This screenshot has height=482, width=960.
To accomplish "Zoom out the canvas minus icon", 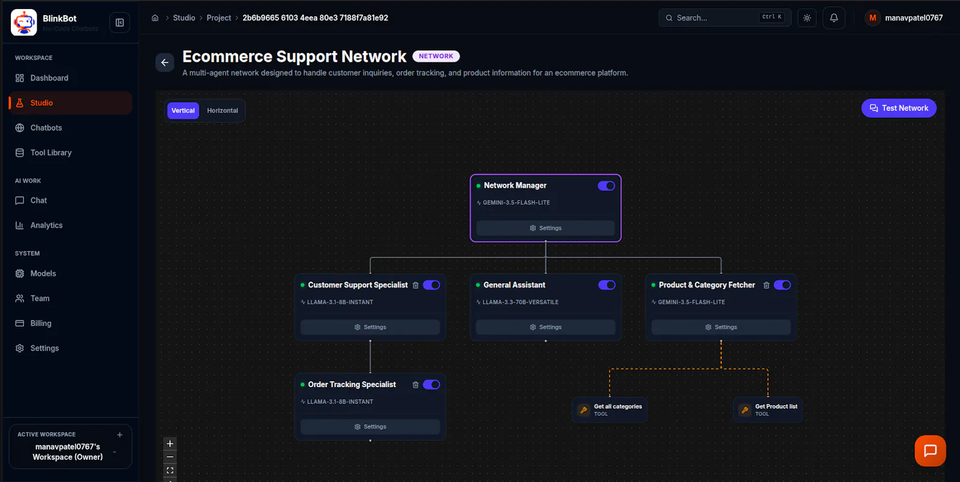I will tap(170, 457).
